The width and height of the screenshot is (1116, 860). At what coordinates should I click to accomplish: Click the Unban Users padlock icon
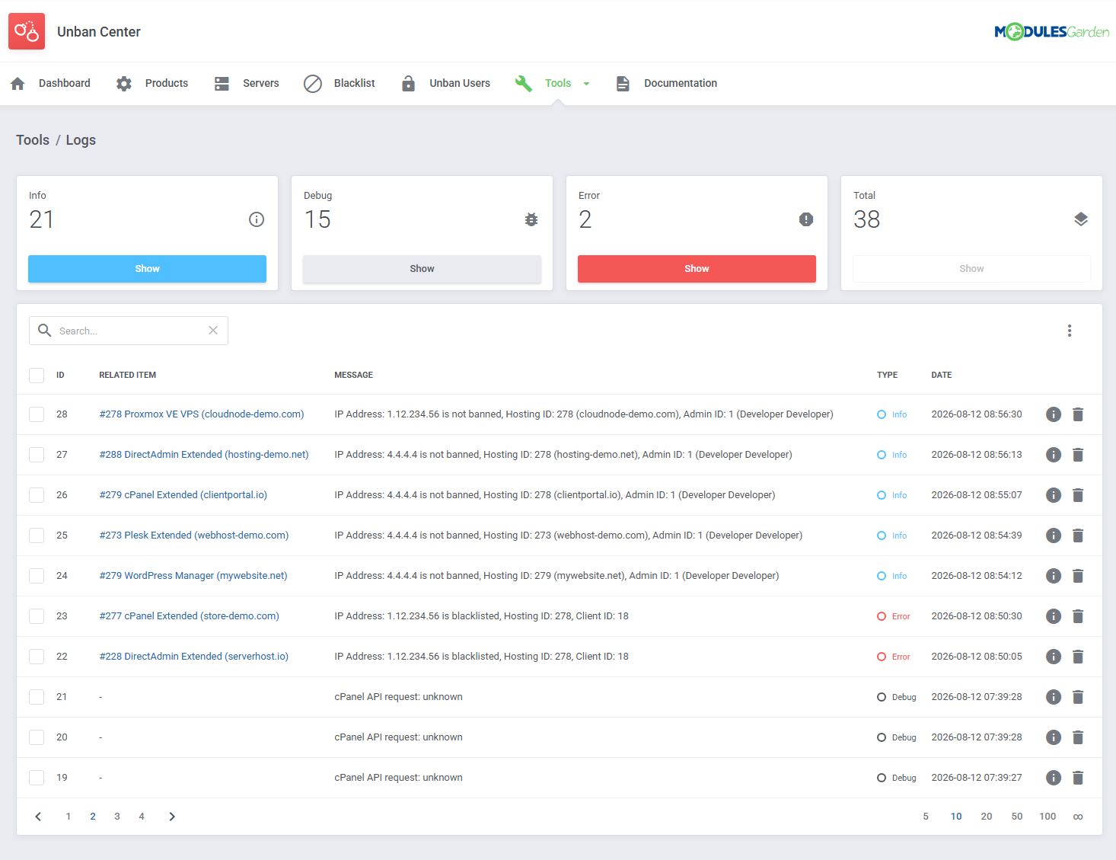tap(408, 84)
